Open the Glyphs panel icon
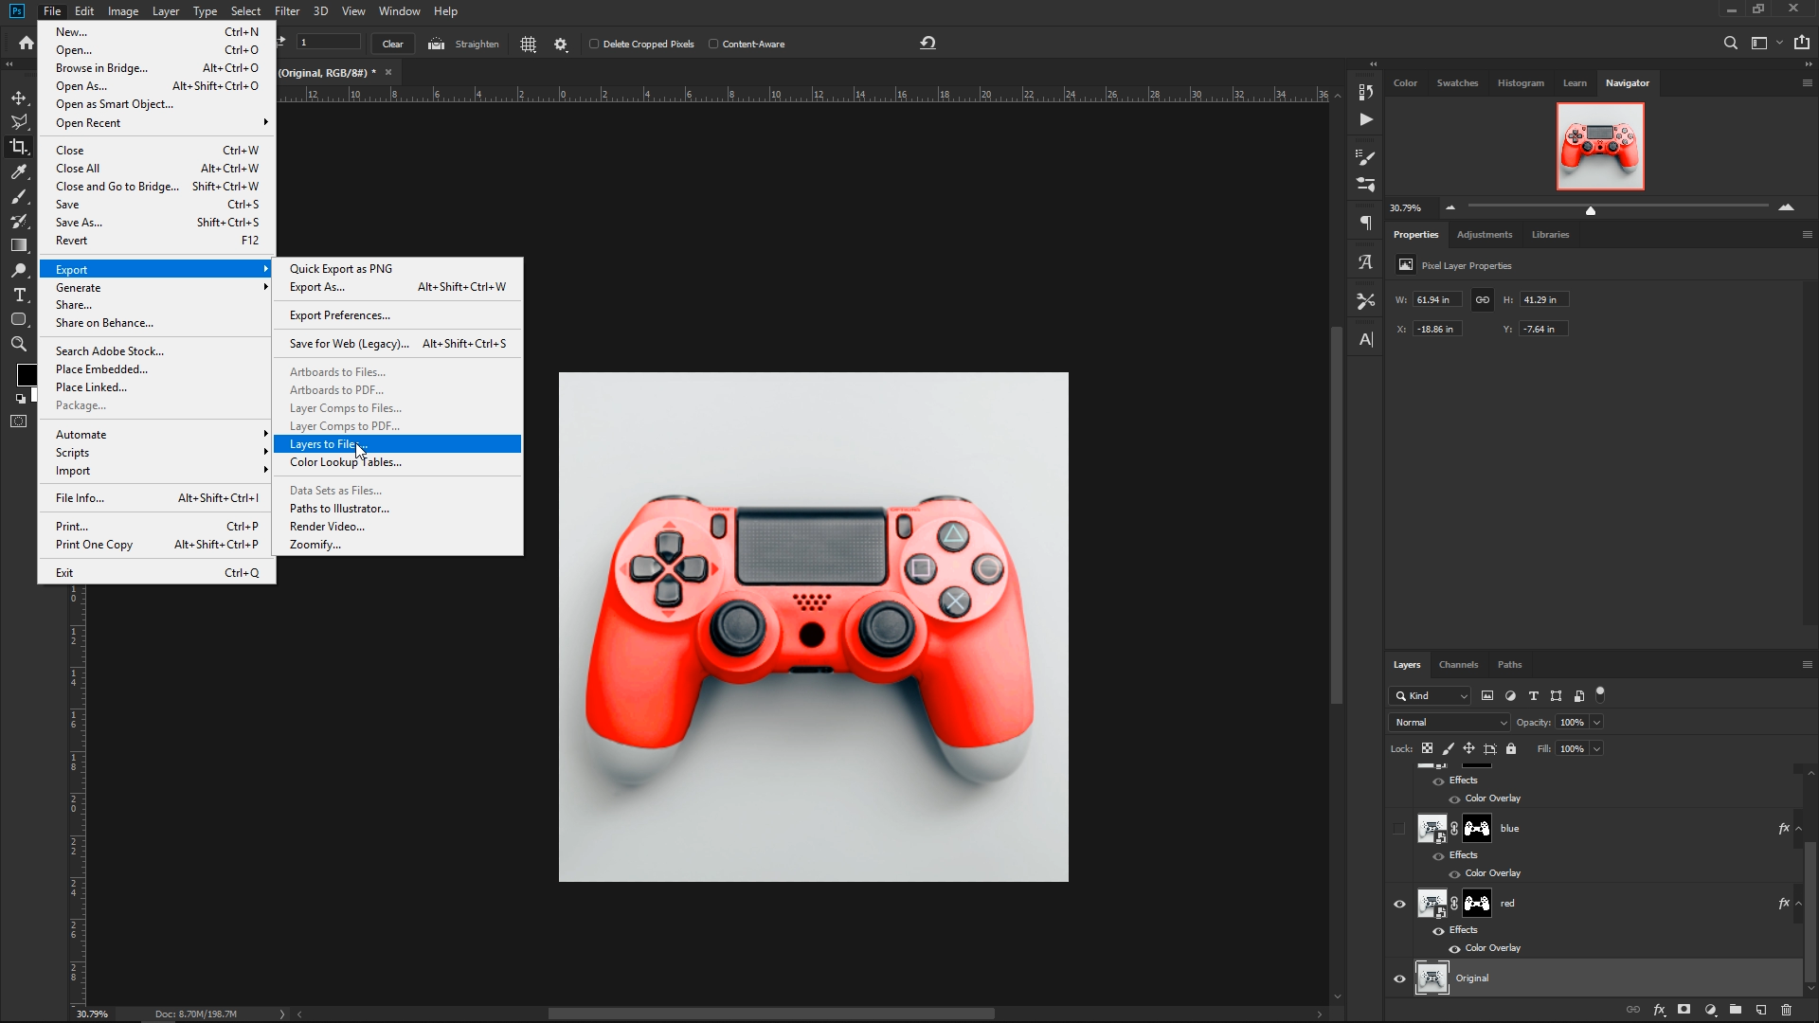1819x1023 pixels. click(1365, 262)
